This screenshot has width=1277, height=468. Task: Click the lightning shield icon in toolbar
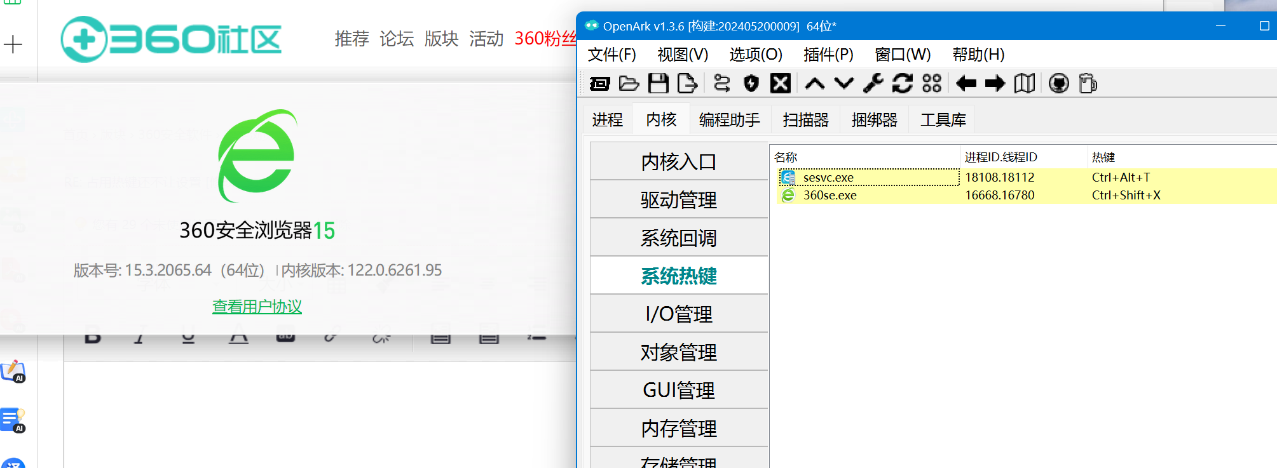751,83
